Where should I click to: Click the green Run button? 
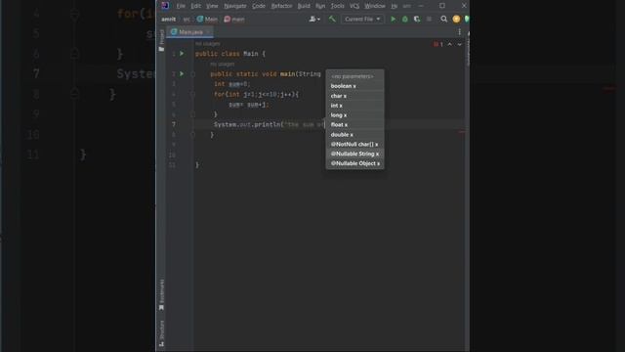[393, 20]
